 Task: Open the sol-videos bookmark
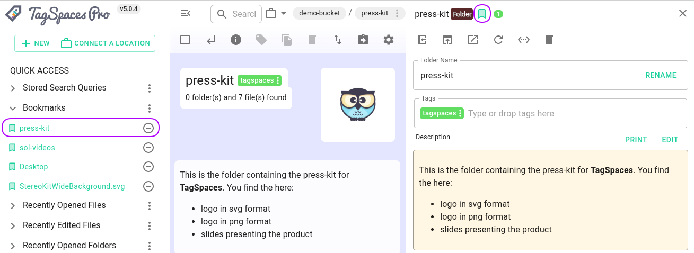point(37,148)
